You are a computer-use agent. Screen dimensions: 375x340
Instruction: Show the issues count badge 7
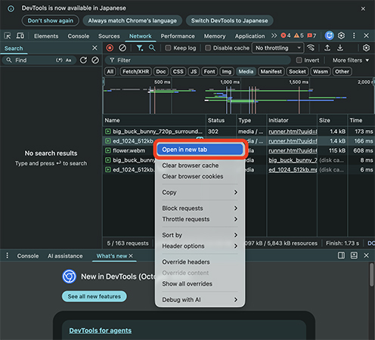[x=311, y=36]
